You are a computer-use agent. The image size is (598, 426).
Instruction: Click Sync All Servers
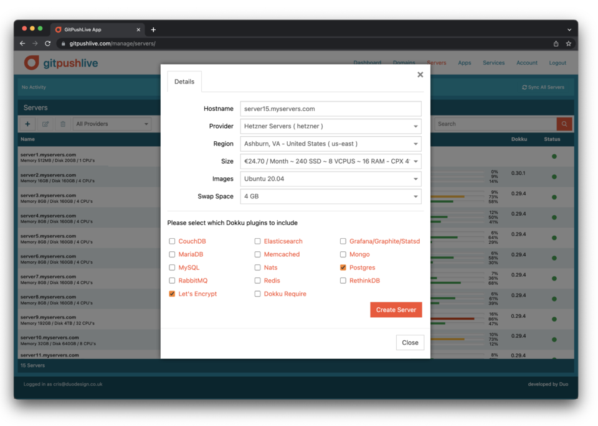pos(543,87)
